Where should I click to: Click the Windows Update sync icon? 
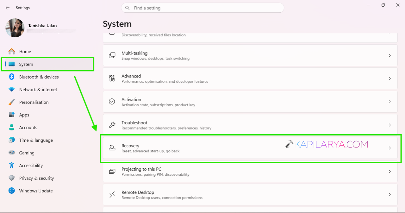pos(12,191)
